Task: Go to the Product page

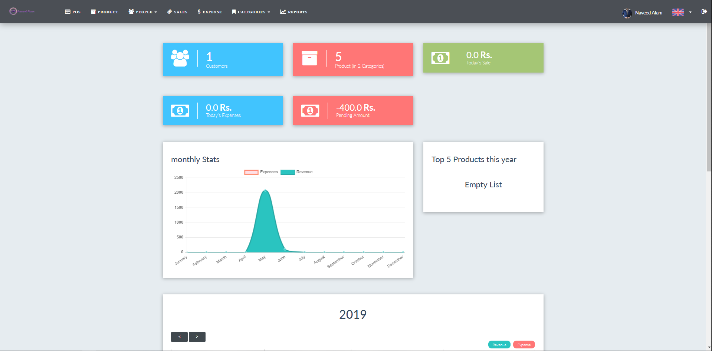Action: [105, 12]
